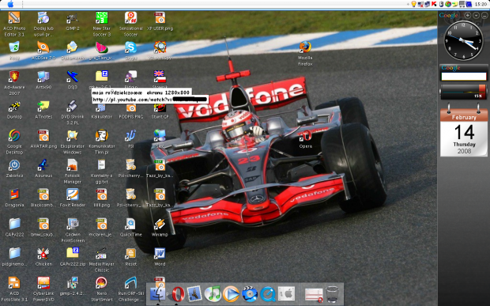Open the Mail stamp icon in the dock
The width and height of the screenshot is (490, 306).
coord(194,294)
